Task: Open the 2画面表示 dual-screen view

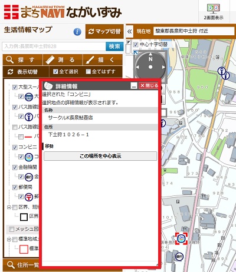Action: coord(214,12)
